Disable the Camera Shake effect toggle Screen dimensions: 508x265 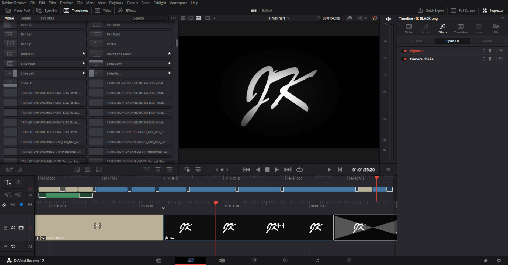coord(404,59)
